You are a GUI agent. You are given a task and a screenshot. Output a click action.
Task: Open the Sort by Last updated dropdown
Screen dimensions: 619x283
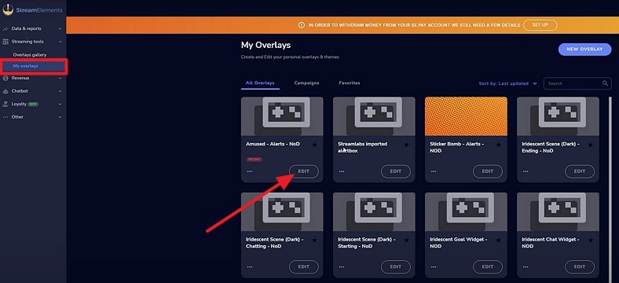pyautogui.click(x=507, y=83)
